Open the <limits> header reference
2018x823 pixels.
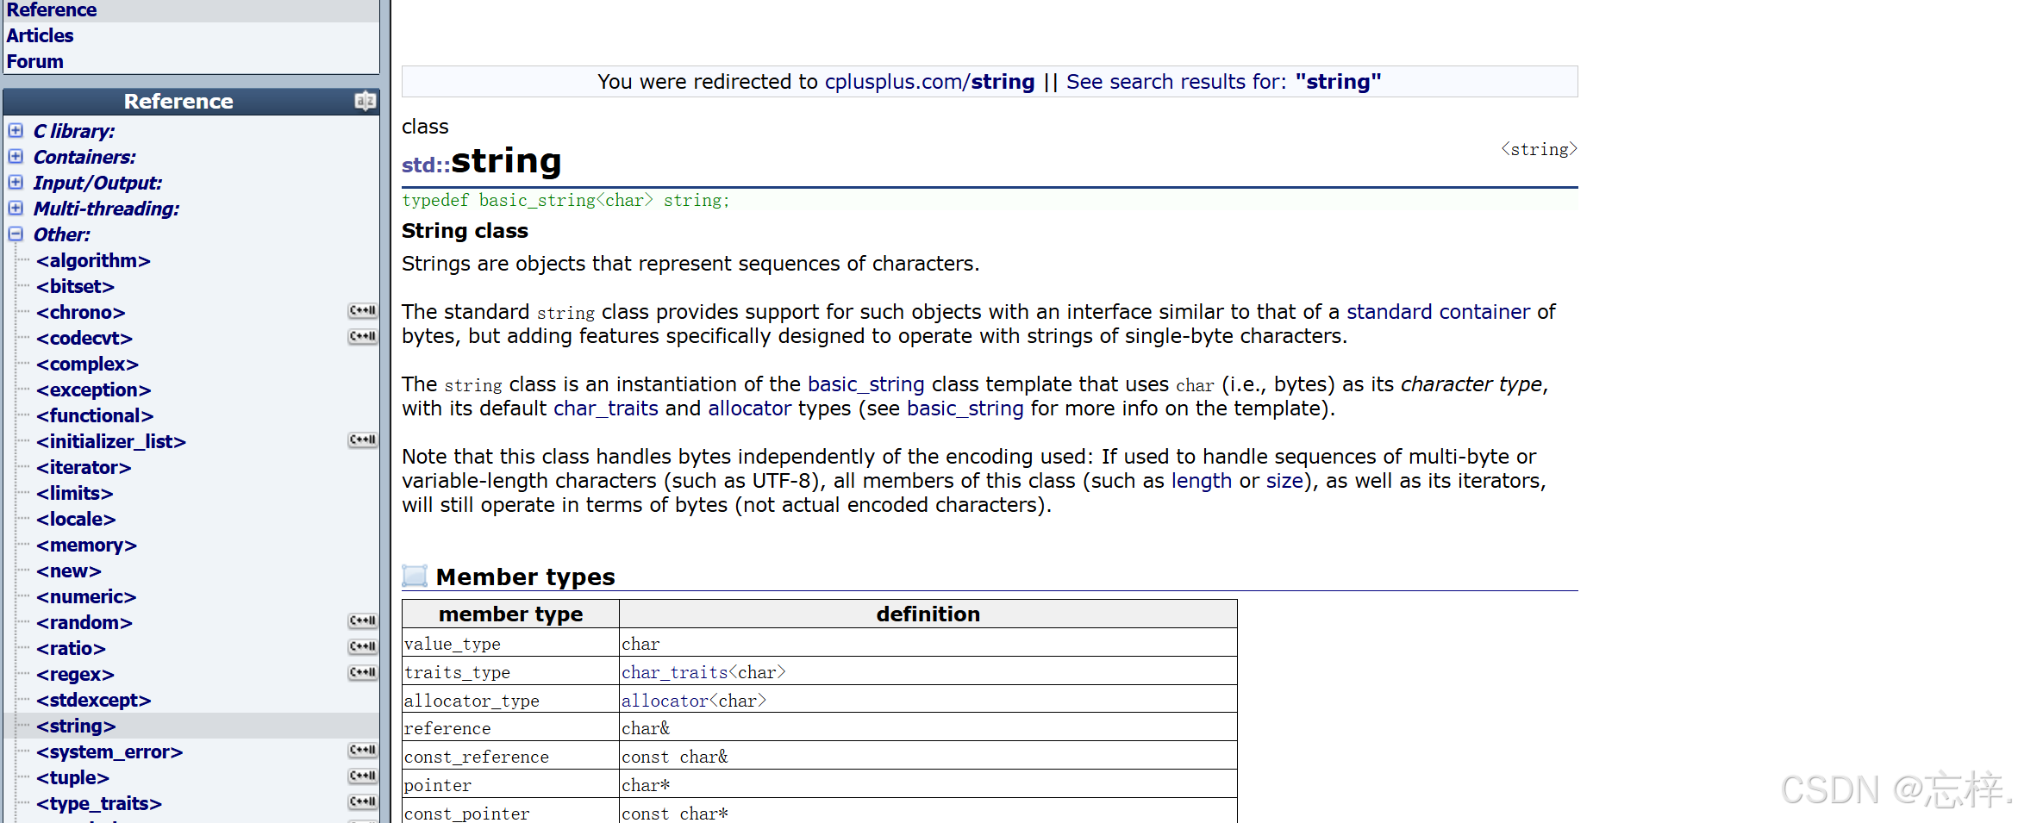pyautogui.click(x=75, y=493)
